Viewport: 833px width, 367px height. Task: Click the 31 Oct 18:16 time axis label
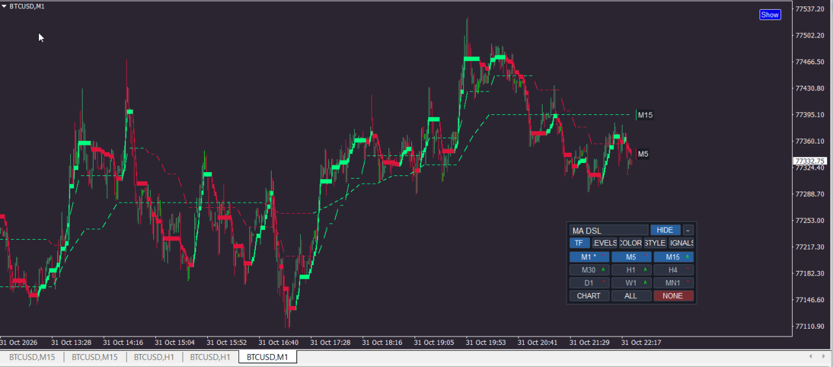[x=383, y=342]
